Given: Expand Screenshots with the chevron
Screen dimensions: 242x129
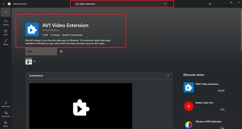Looking at the screenshot, I should (168, 76).
